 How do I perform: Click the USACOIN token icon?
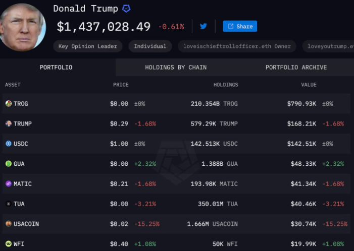coord(9,224)
